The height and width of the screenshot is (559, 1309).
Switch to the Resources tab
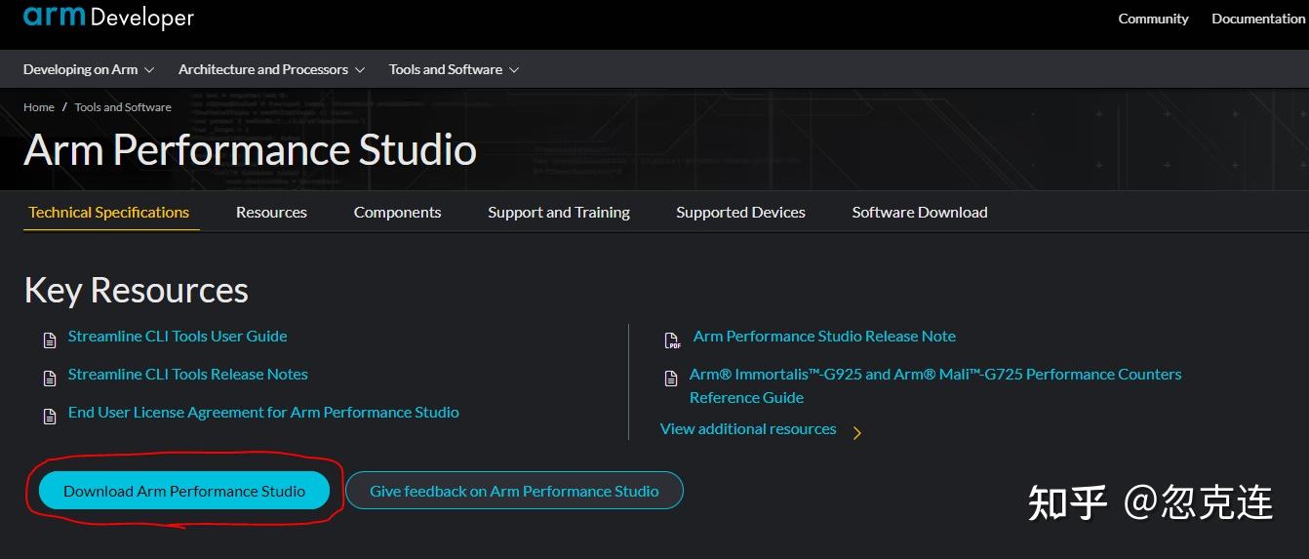tap(271, 212)
